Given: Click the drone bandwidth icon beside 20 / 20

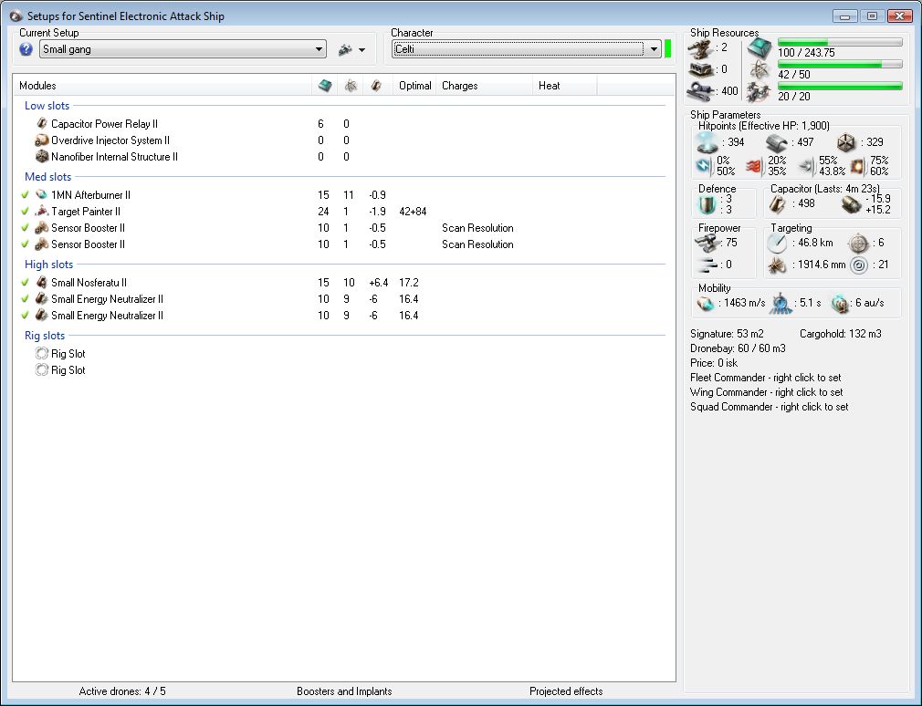Looking at the screenshot, I should (x=760, y=92).
